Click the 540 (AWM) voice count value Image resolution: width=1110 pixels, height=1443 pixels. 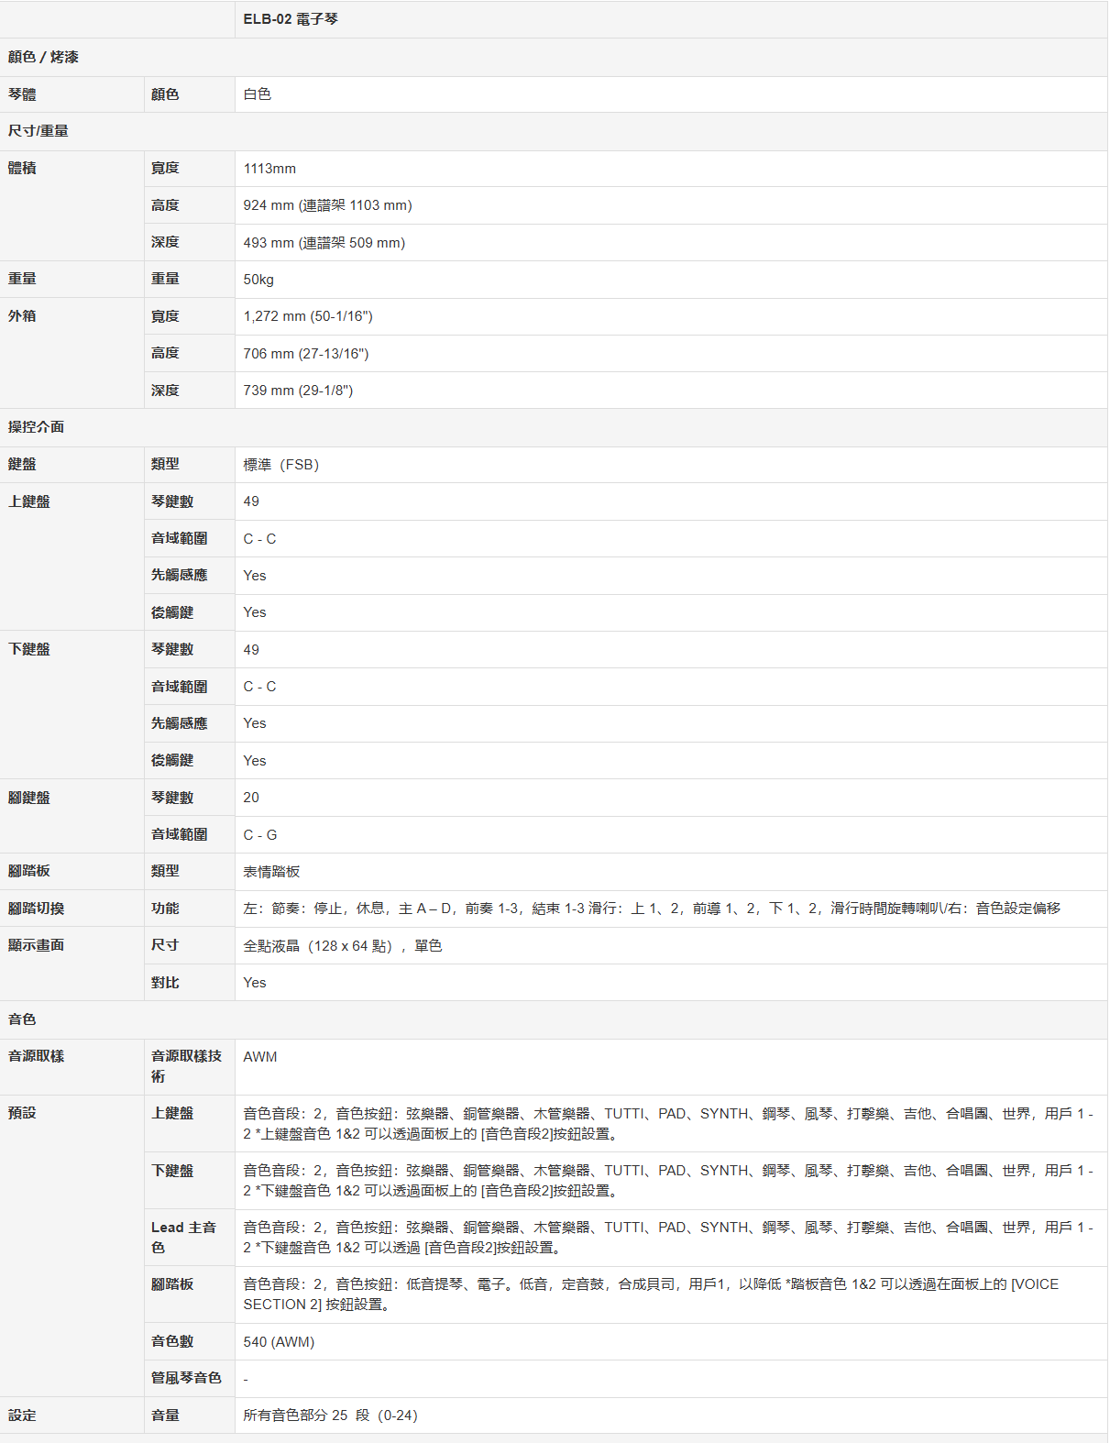(x=279, y=1342)
